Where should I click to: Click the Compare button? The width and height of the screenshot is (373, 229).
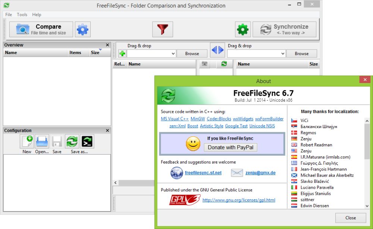click(x=41, y=29)
